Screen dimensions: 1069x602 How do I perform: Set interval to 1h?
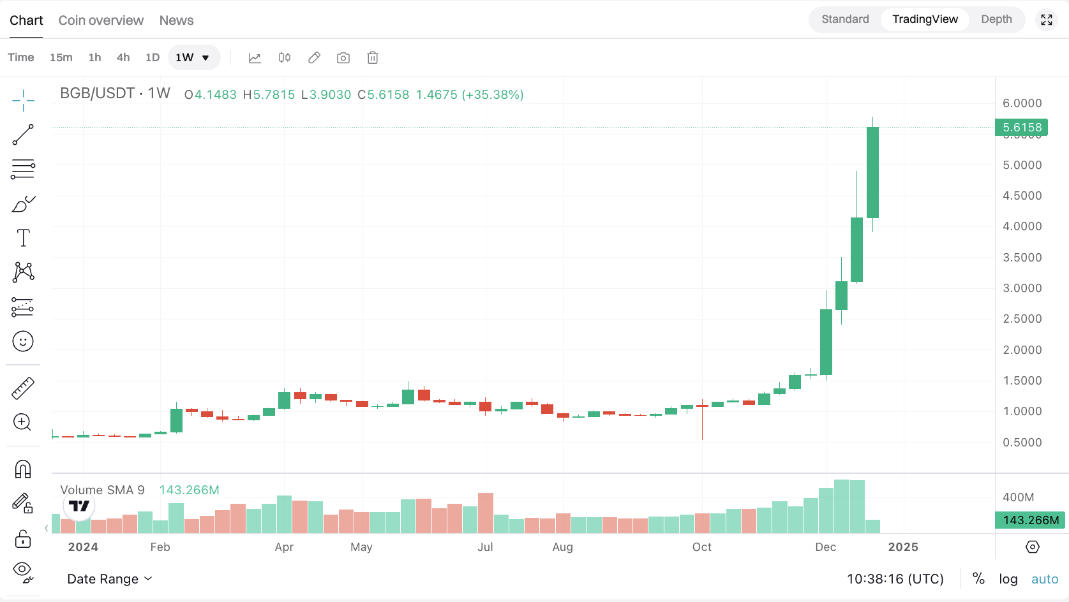point(94,57)
